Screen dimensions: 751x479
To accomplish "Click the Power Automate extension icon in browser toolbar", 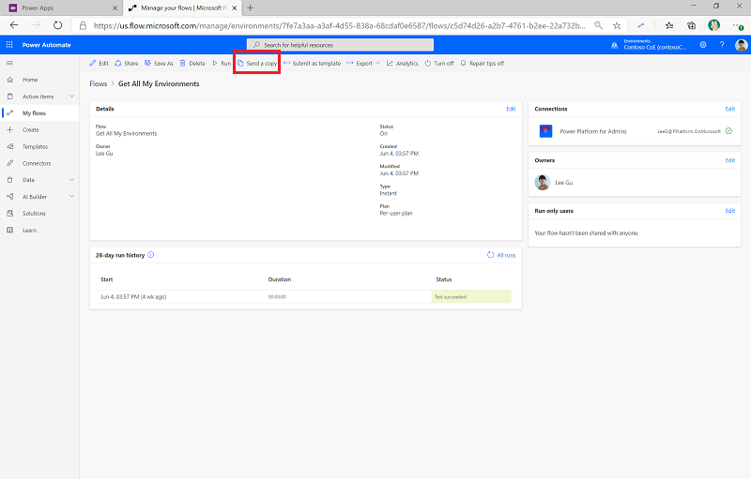I will coord(641,26).
